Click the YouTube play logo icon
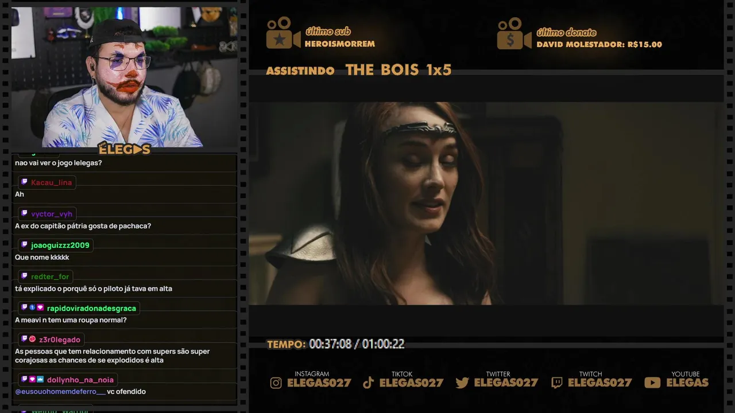This screenshot has width=735, height=413. (652, 383)
